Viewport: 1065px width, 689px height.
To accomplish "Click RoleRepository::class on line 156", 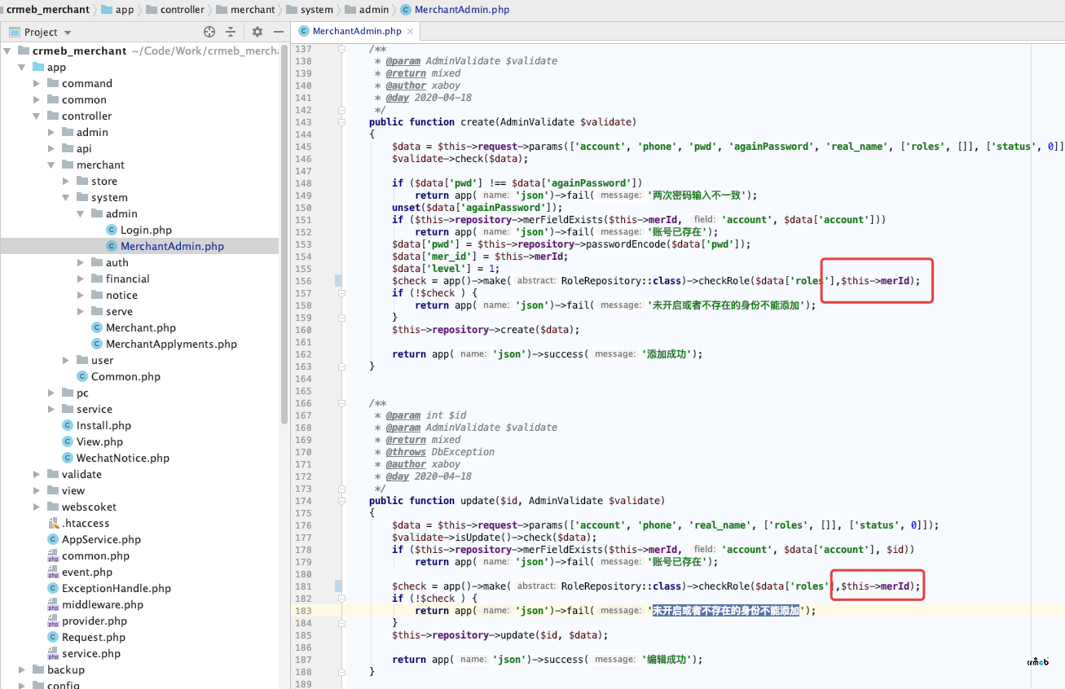I will pos(620,281).
